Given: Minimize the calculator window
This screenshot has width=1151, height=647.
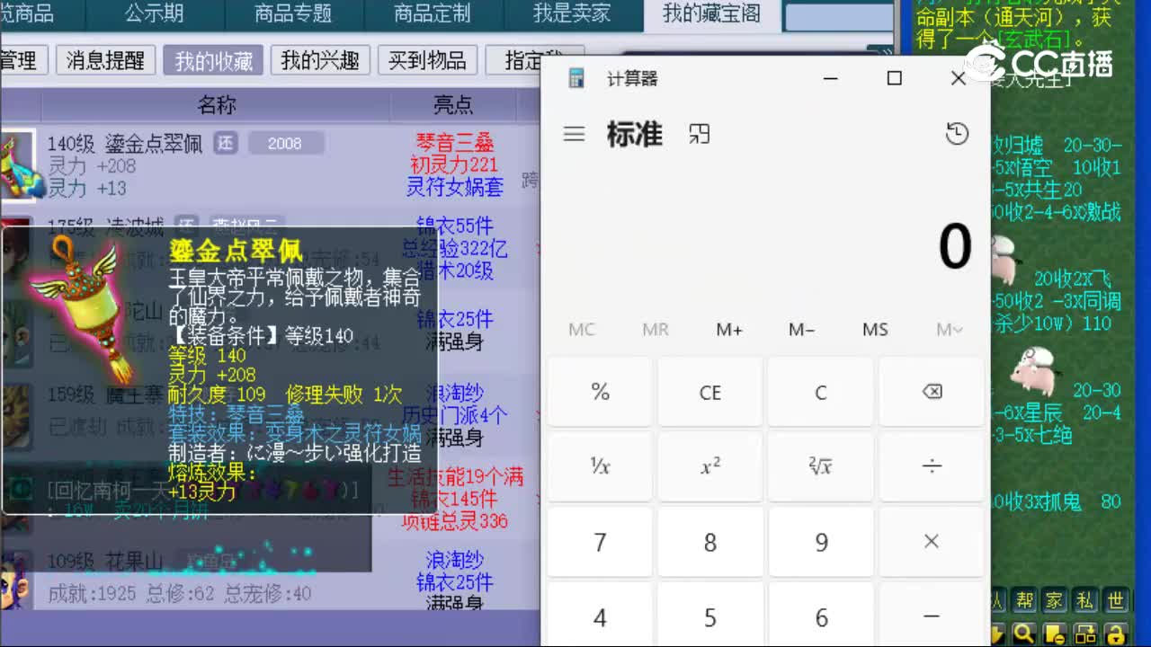Looking at the screenshot, I should 830,78.
